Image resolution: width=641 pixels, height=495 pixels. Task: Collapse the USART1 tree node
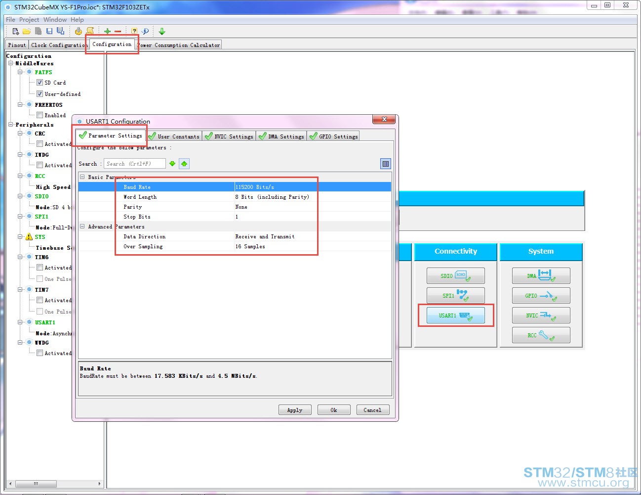pos(20,322)
